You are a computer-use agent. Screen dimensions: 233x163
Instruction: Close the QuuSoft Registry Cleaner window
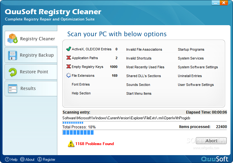[224, 3]
